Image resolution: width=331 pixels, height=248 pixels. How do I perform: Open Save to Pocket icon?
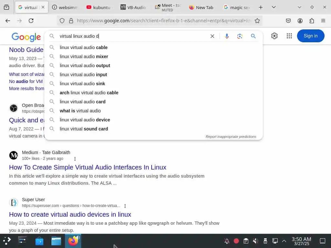click(x=288, y=21)
